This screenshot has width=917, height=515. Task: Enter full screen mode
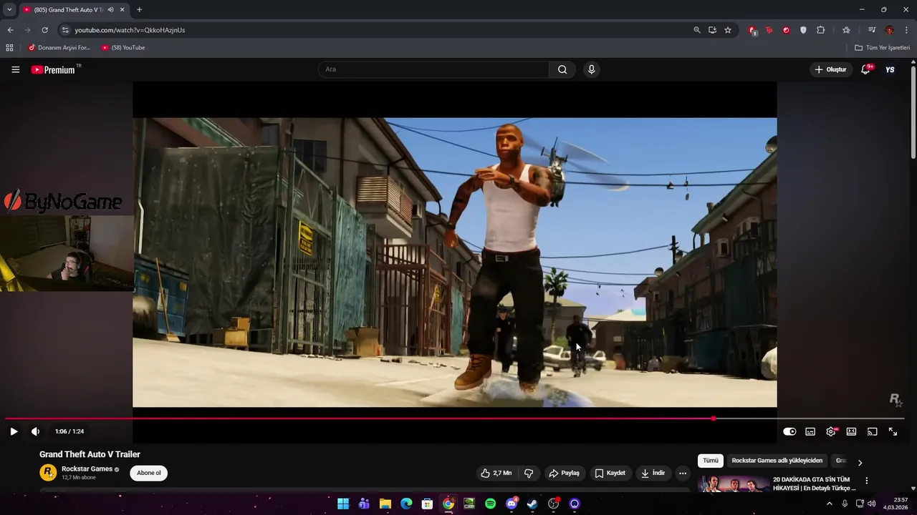coord(893,431)
